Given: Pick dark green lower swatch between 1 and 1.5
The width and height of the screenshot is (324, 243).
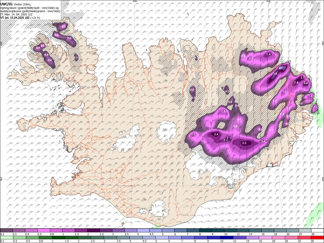Looking at the screenshot, I should click(x=58, y=237).
